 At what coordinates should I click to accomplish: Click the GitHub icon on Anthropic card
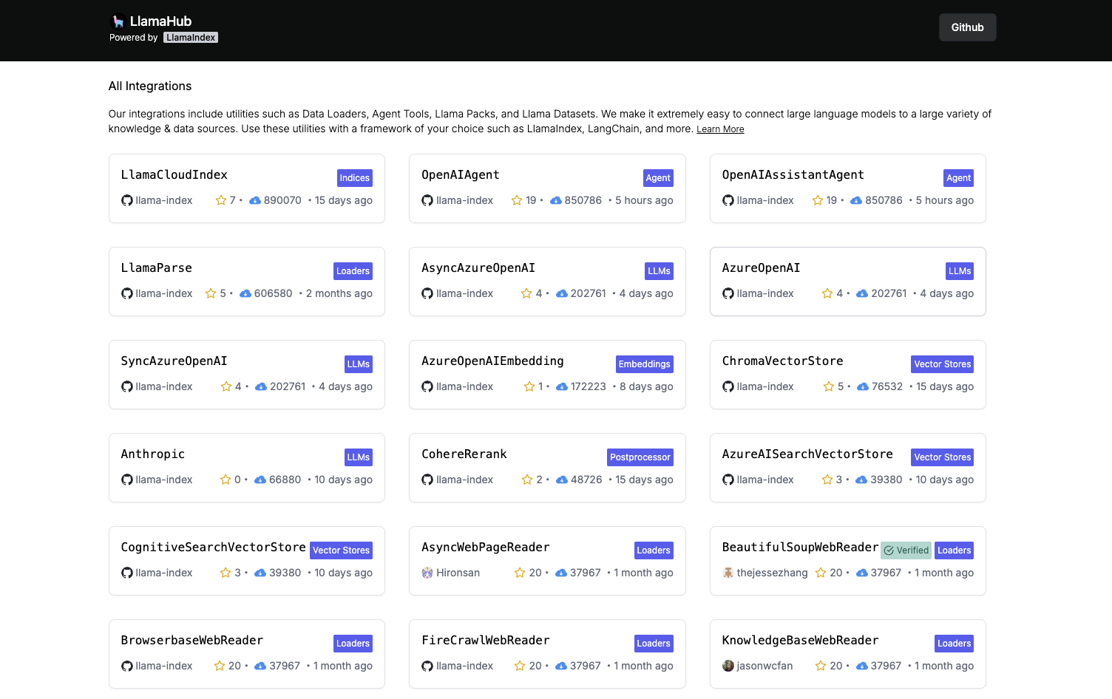coord(127,480)
